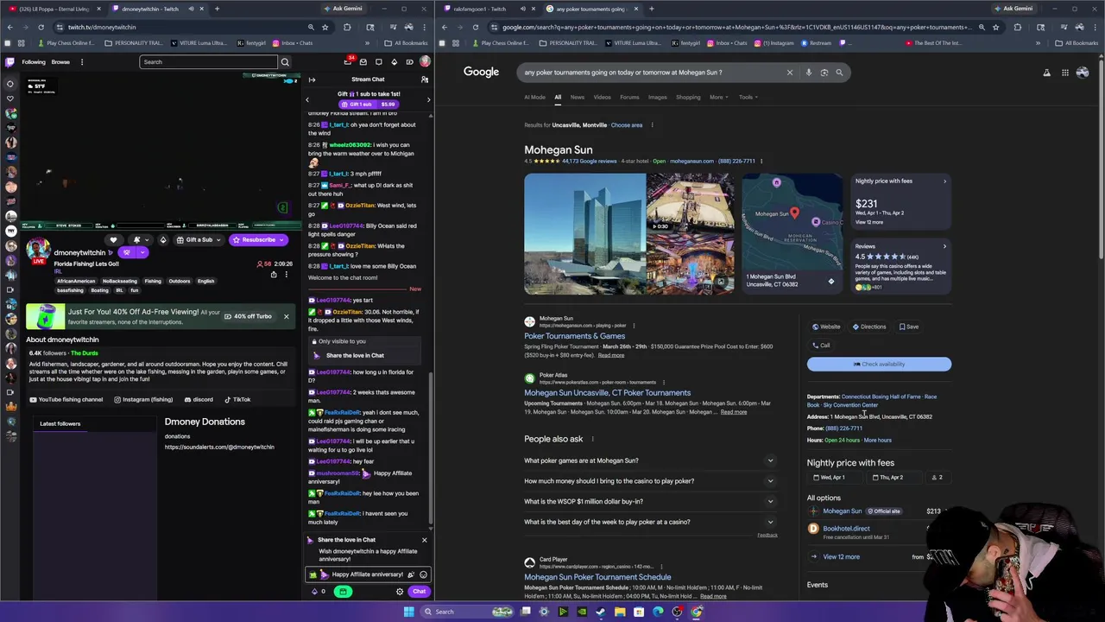
Task: Toggle notifications bell for dmoneytwitchin
Action: click(x=138, y=239)
